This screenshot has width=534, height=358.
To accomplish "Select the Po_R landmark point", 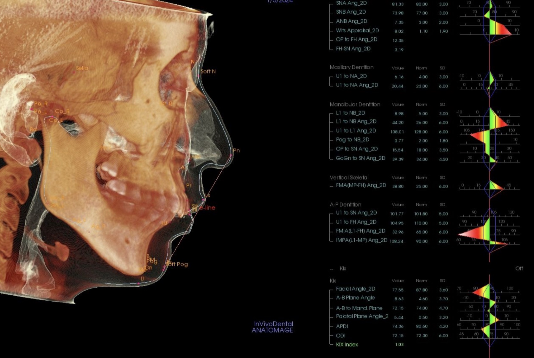I will 32,108.
